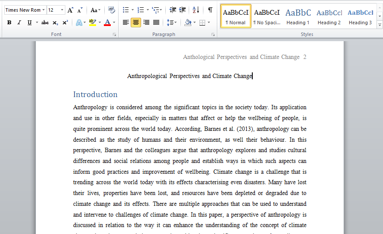Open the Borders dropdown arrow
The height and width of the screenshot is (234, 383).
pyautogui.click(x=209, y=23)
